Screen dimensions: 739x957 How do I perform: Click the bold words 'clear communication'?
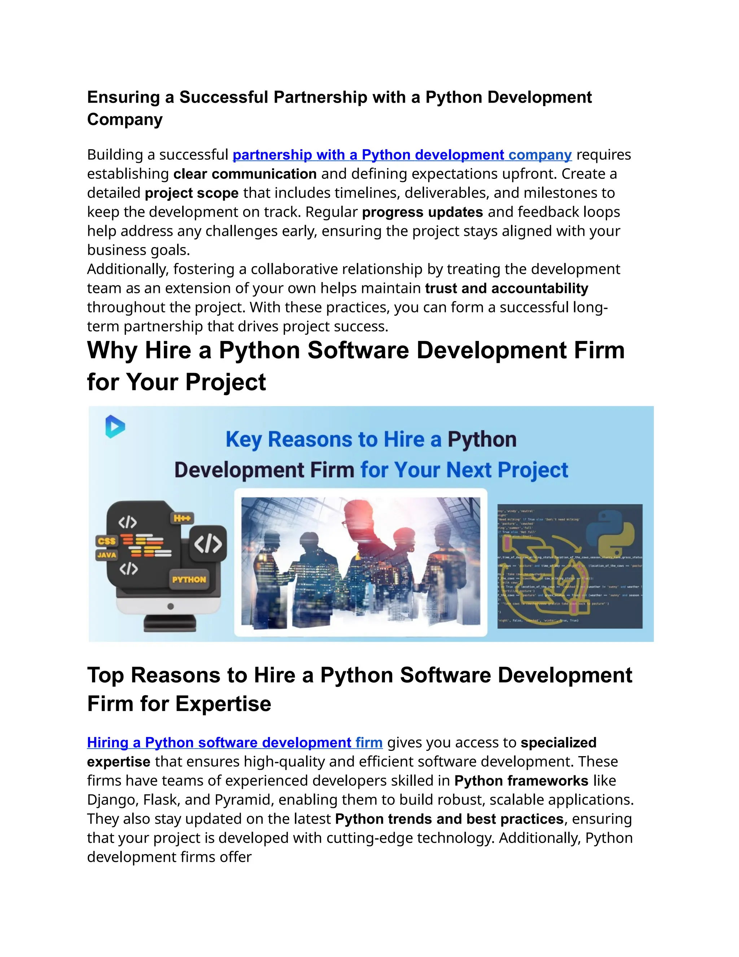click(245, 174)
